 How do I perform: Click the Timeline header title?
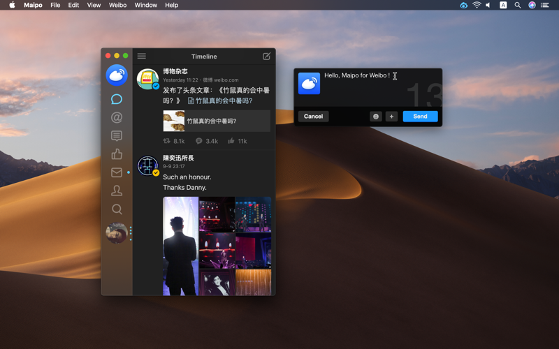(x=204, y=57)
